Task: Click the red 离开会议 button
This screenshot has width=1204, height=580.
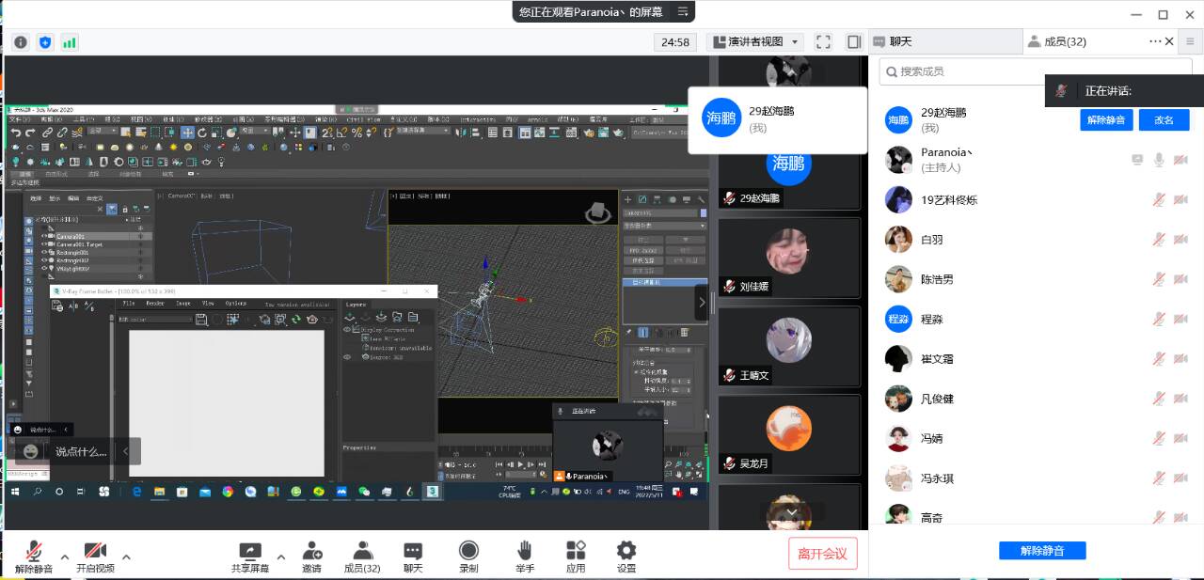Action: (x=822, y=554)
